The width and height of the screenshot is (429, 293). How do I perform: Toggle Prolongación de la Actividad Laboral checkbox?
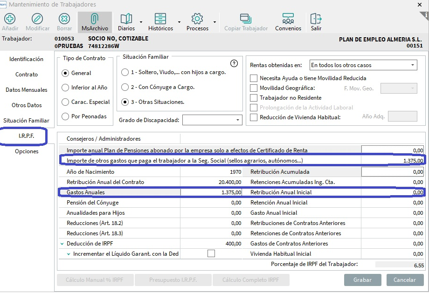[254, 108]
